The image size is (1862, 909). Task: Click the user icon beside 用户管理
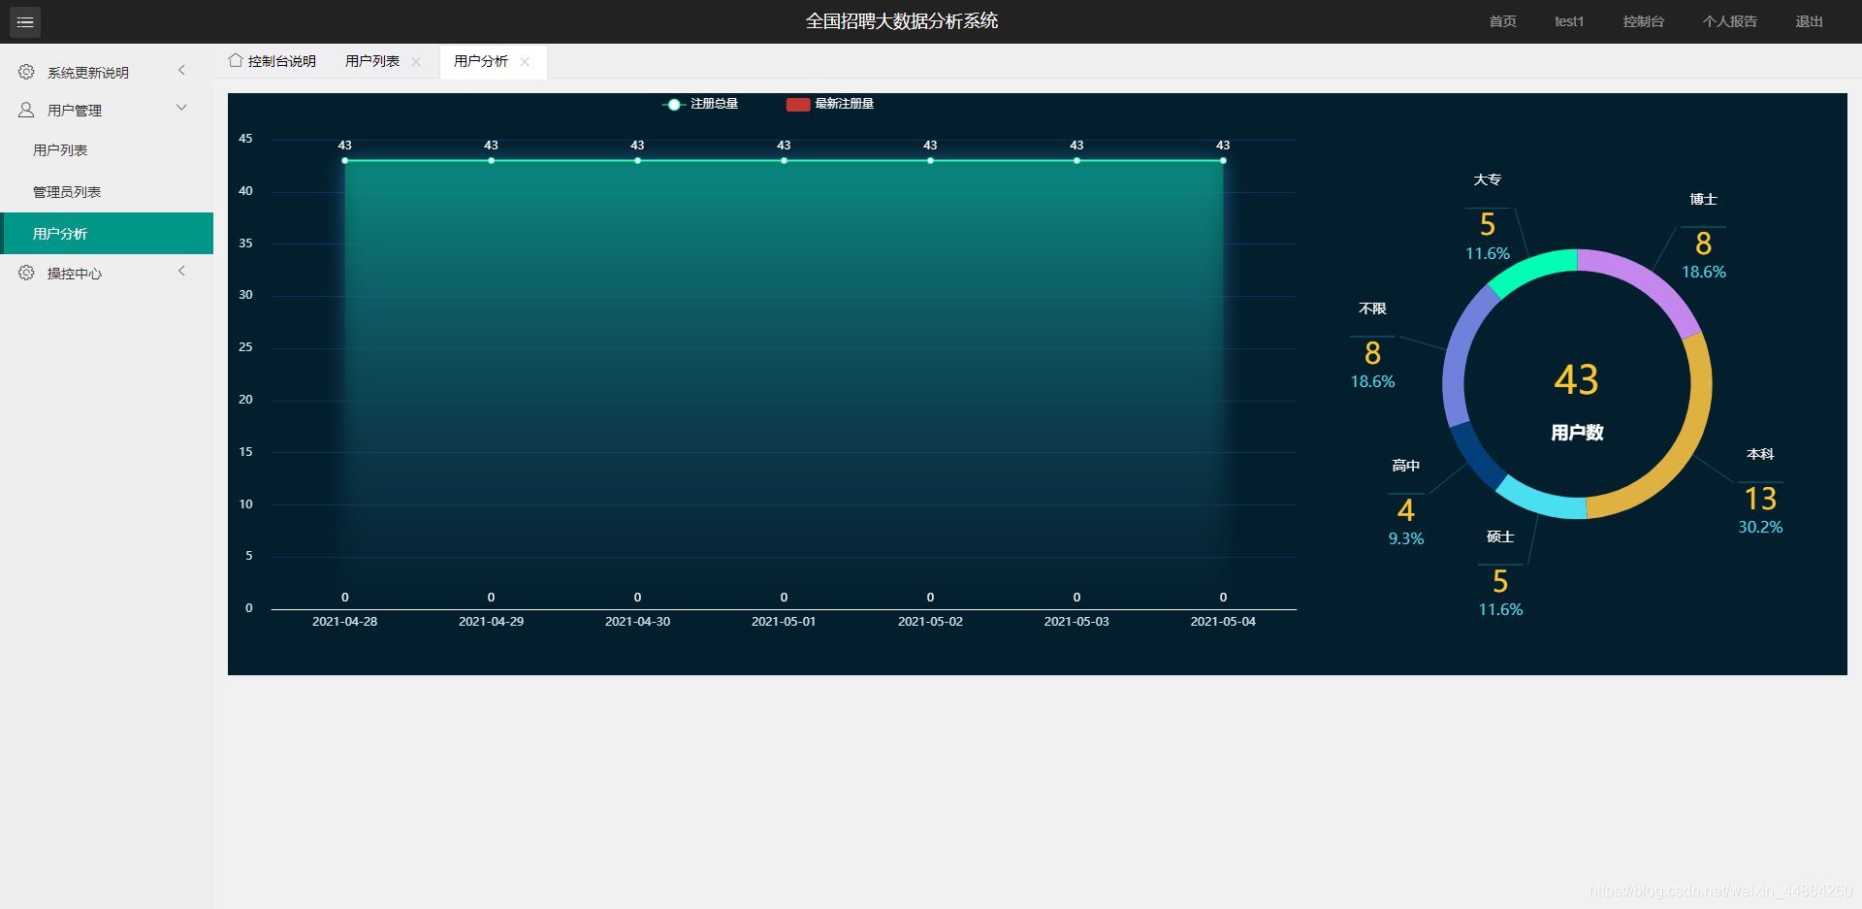(x=26, y=110)
